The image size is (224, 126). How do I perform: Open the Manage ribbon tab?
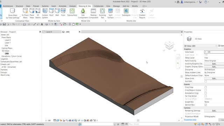coord(117,6)
